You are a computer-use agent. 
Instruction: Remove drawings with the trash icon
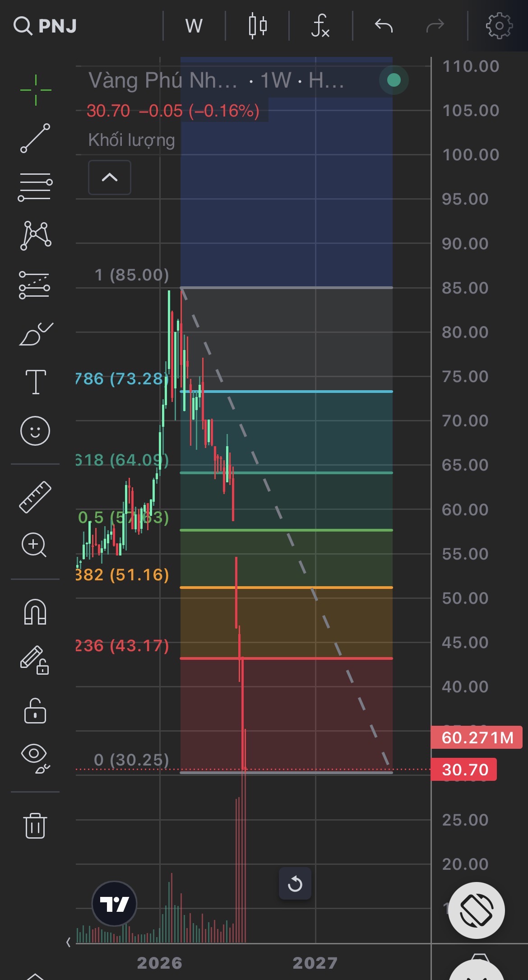35,826
